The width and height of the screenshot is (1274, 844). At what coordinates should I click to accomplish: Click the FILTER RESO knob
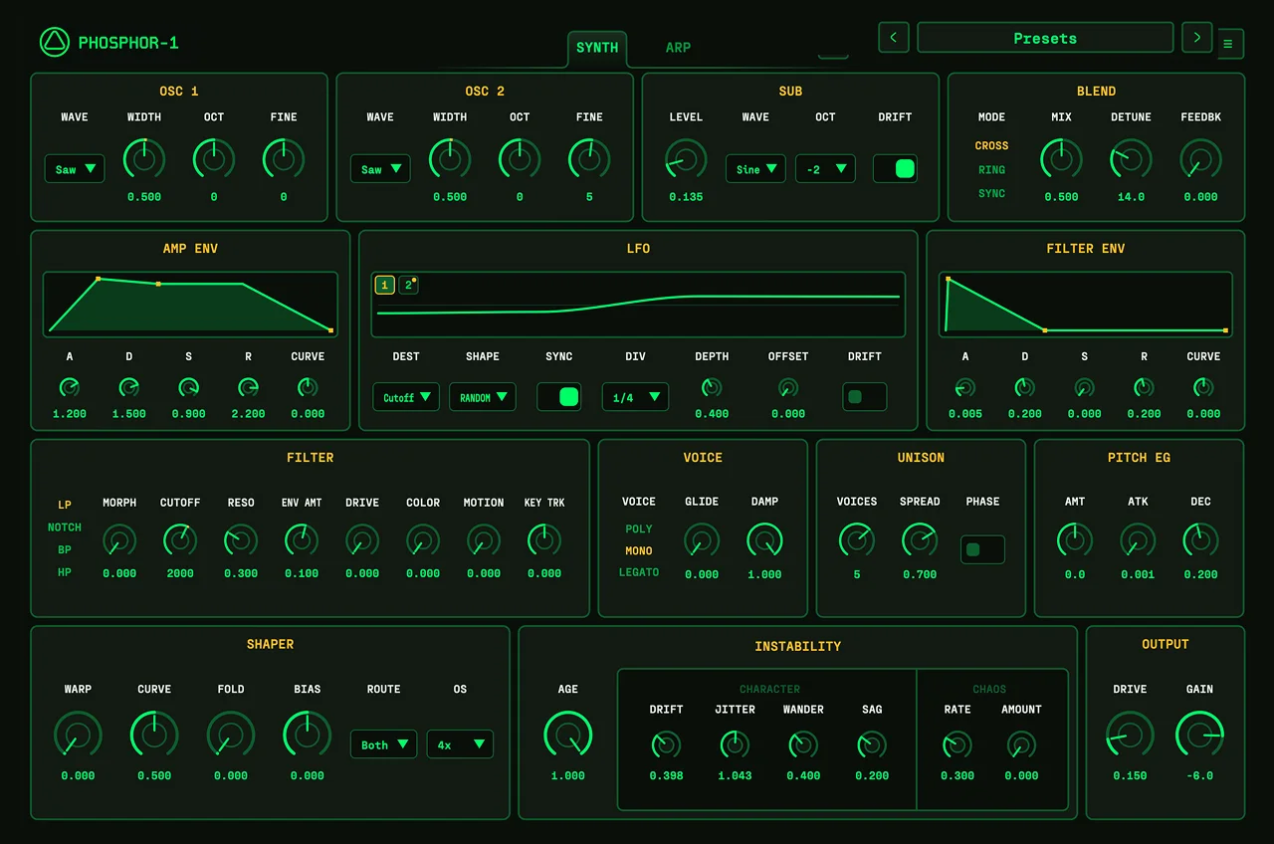click(241, 540)
